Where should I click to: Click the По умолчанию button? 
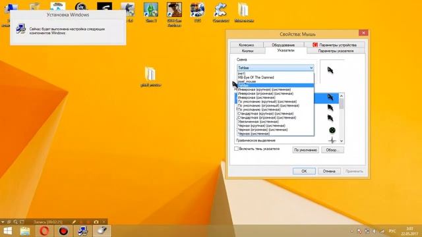tap(305, 150)
